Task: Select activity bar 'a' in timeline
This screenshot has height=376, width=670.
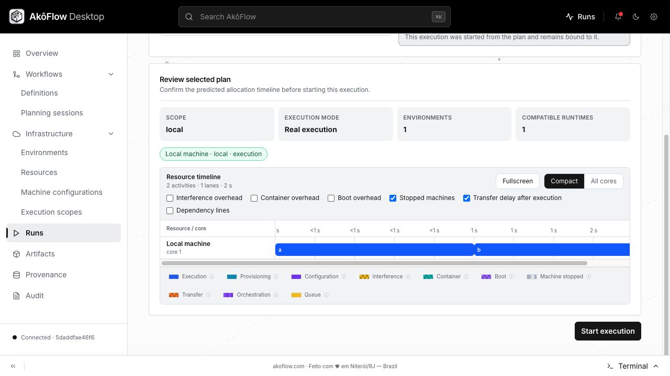Action: pos(374,250)
